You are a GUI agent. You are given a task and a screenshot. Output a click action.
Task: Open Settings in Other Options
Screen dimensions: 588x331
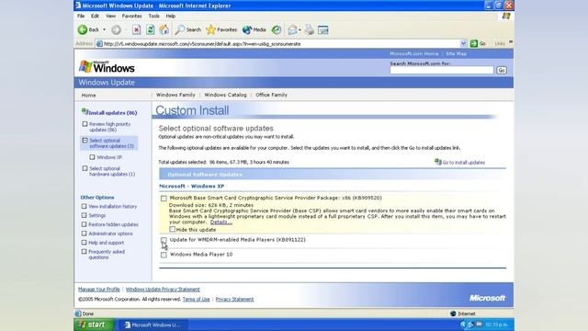[x=96, y=215]
